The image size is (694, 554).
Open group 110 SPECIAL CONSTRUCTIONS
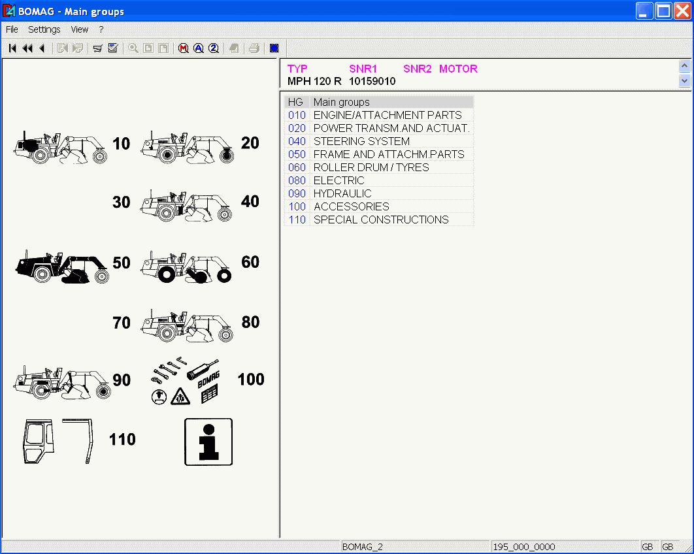tap(379, 220)
